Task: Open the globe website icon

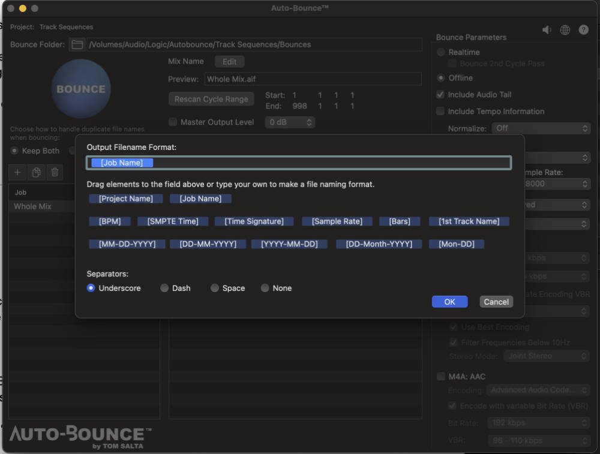Action: click(565, 30)
